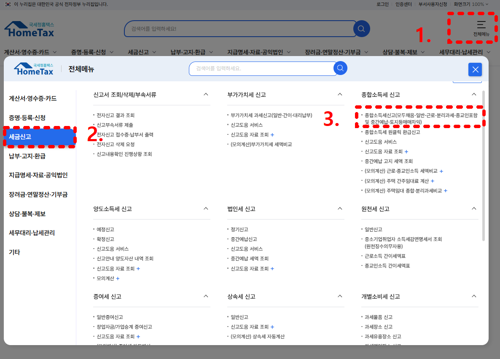
Task: Collapse the 상속세 신고 section
Action: pyautogui.click(x=340, y=296)
